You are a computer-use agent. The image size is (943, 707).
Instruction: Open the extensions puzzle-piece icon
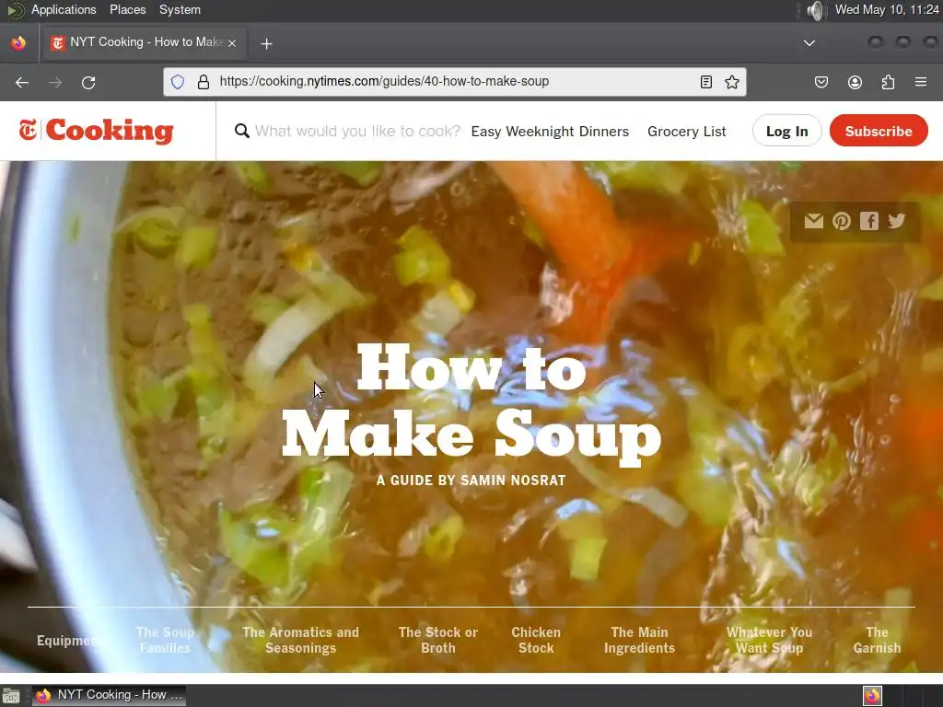point(888,82)
